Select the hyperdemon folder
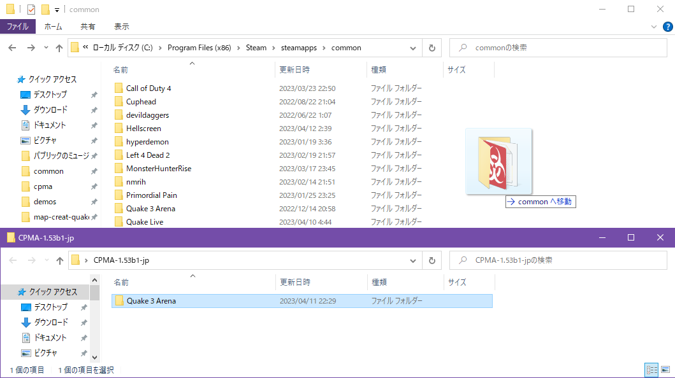 147,142
